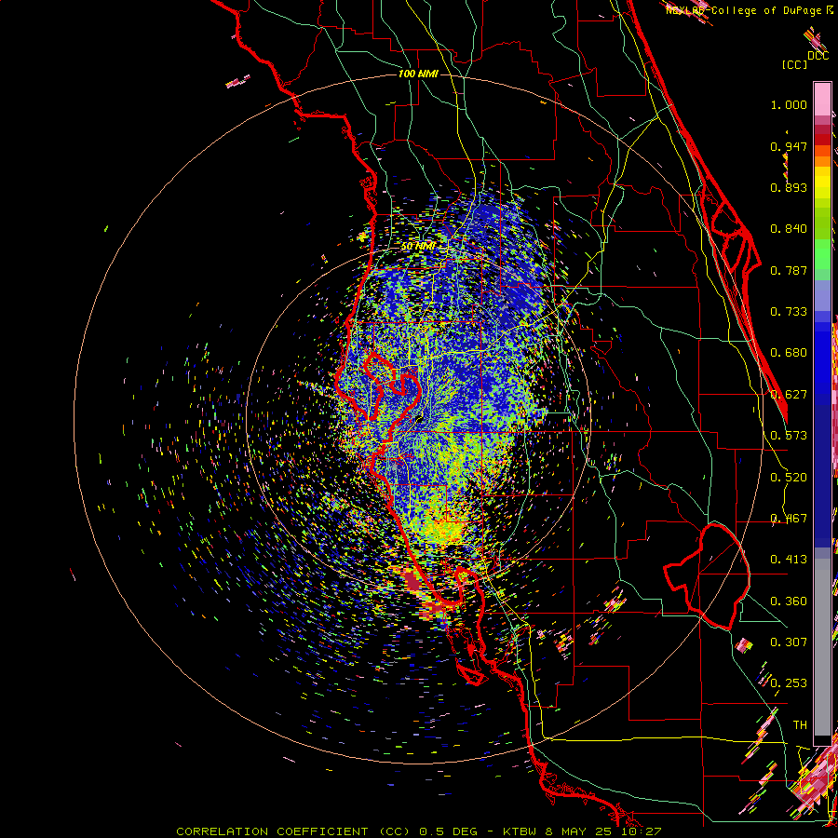838x838 pixels.
Task: Click the Correlation Coefficient KTBW caption text
Action: (418, 831)
